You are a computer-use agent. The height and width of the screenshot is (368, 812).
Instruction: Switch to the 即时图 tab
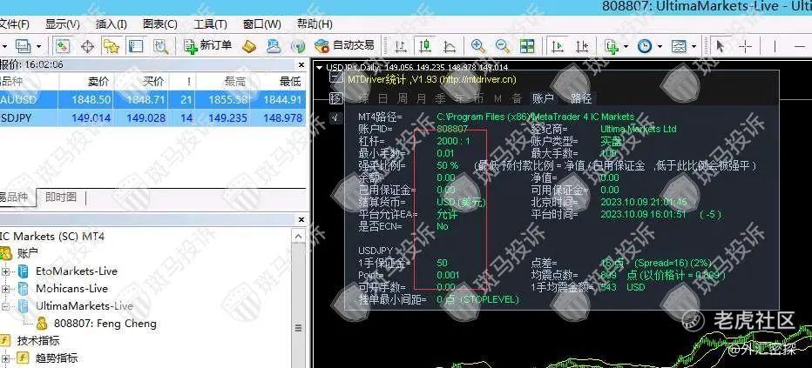coord(61,197)
